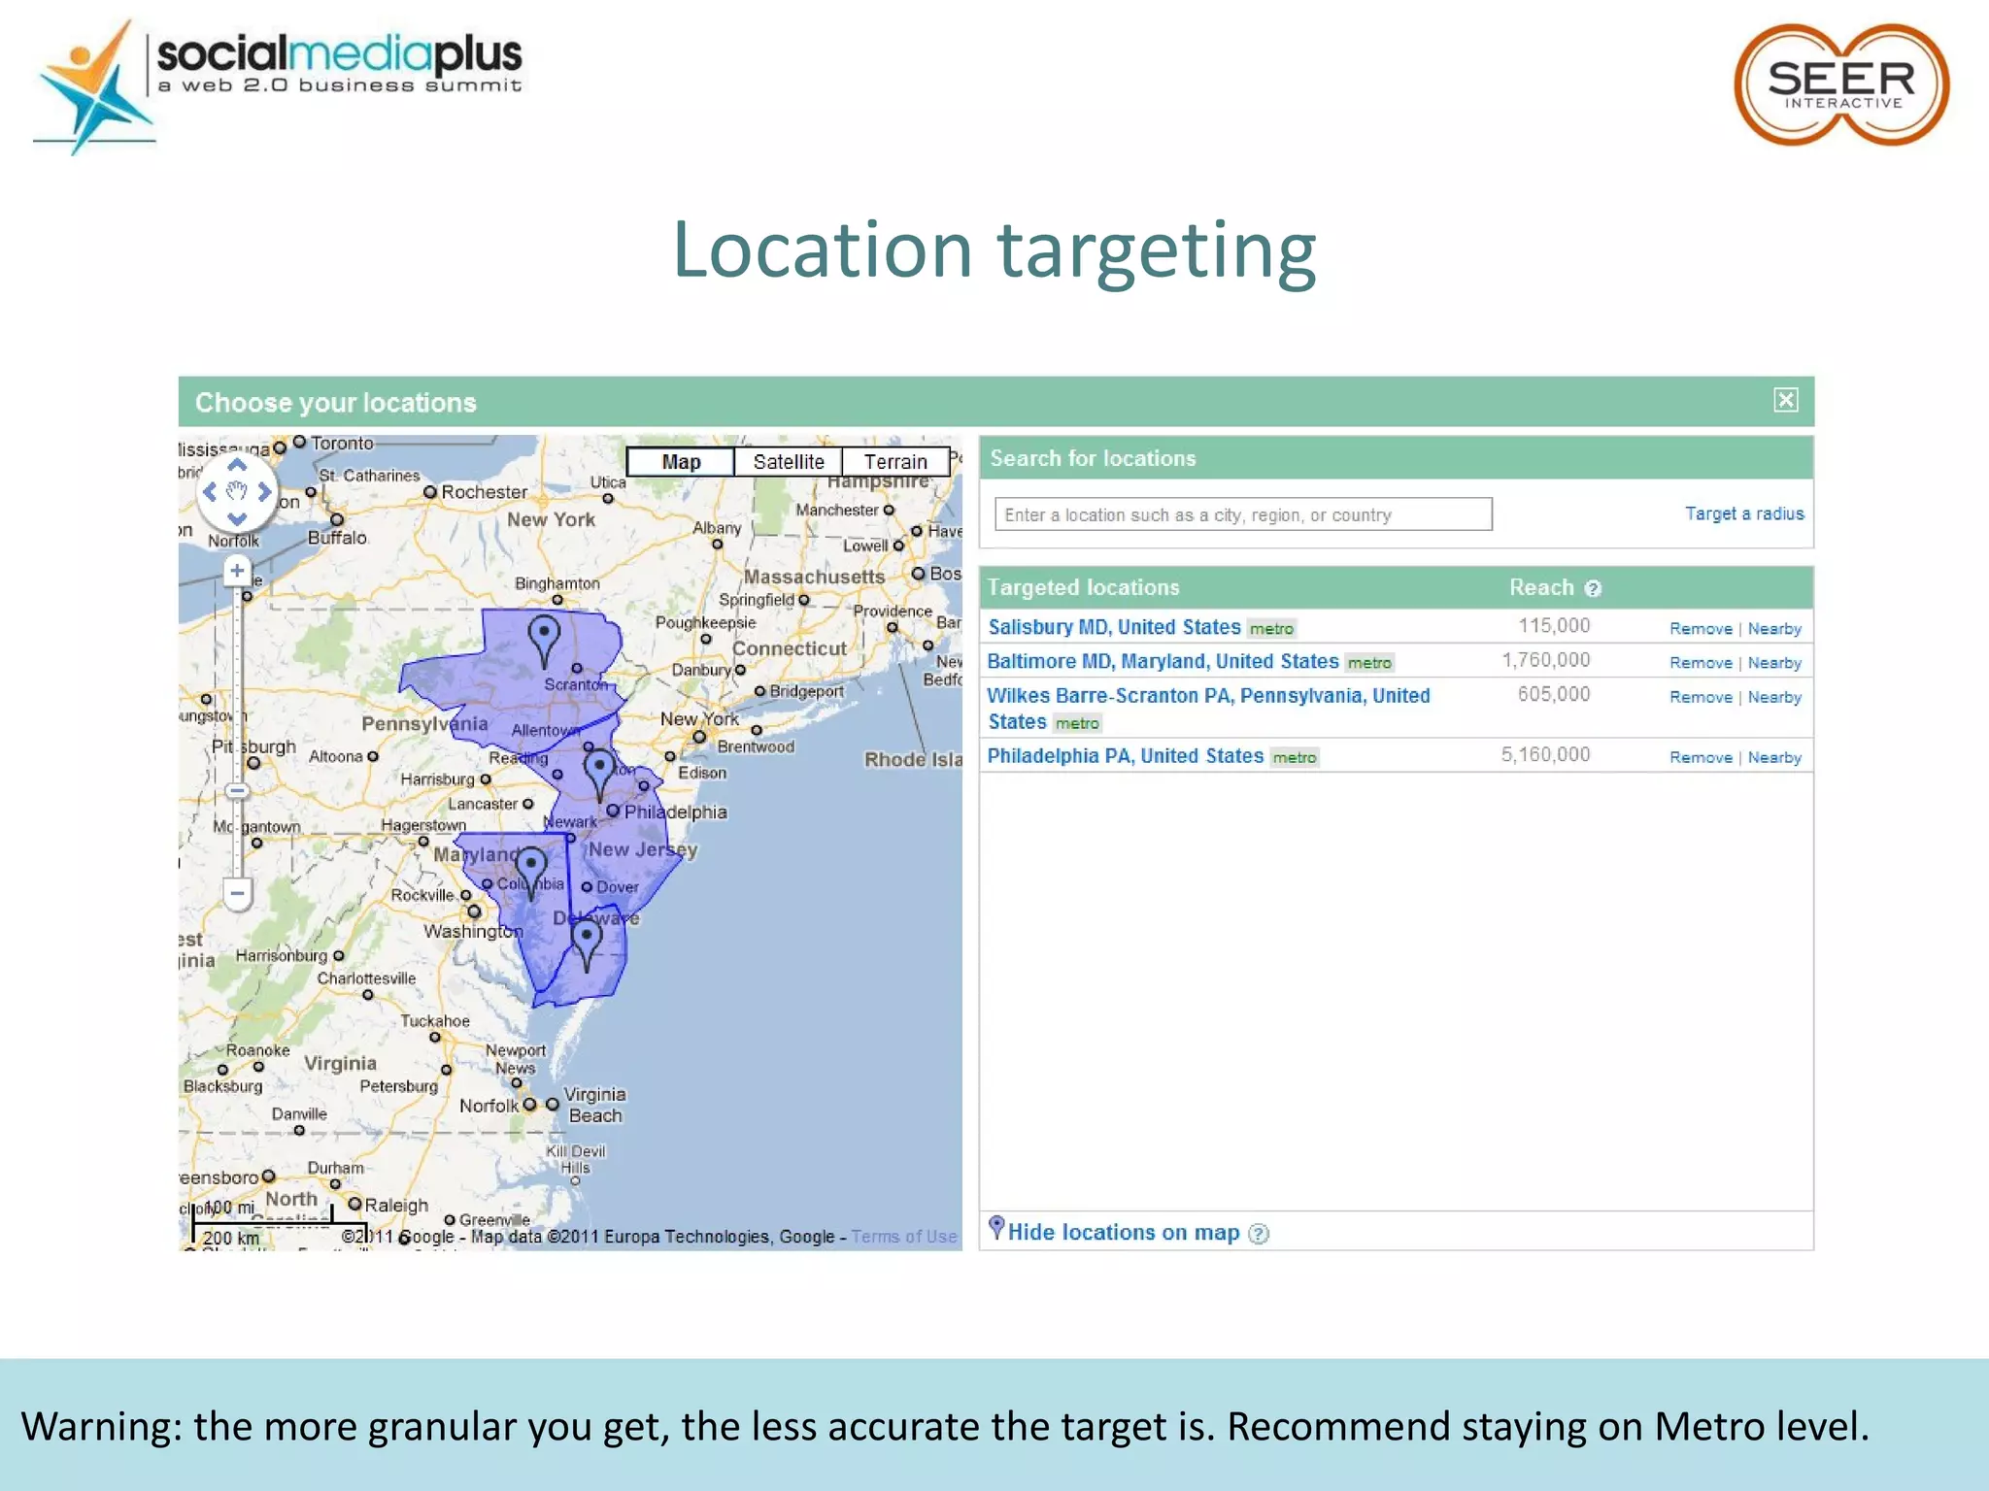Click the metro tag on Salisbury row
The width and height of the screenshot is (1989, 1491).
(x=1271, y=629)
